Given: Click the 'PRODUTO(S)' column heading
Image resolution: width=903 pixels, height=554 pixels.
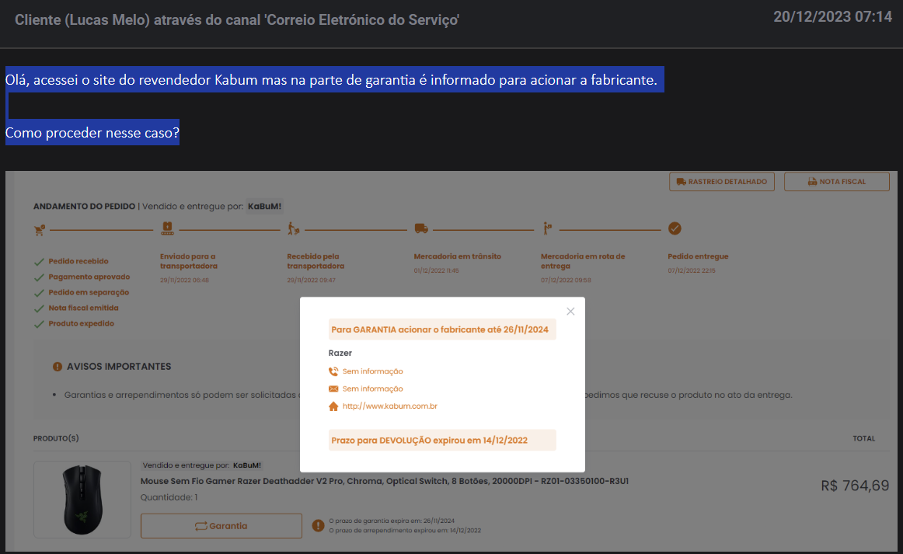Looking at the screenshot, I should pos(56,438).
